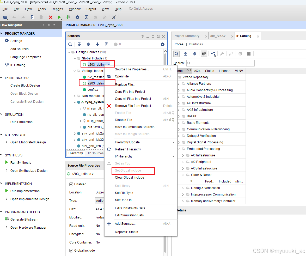Toggle the Global include checkbox

(71, 250)
